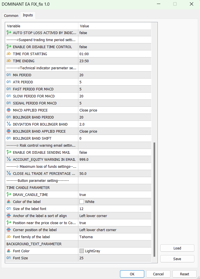Click the TIME ENDING value field 23:50
200x279 pixels.
click(x=114, y=61)
